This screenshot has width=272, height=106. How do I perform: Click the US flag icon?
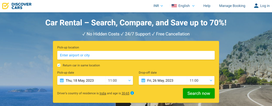pos(174,6)
